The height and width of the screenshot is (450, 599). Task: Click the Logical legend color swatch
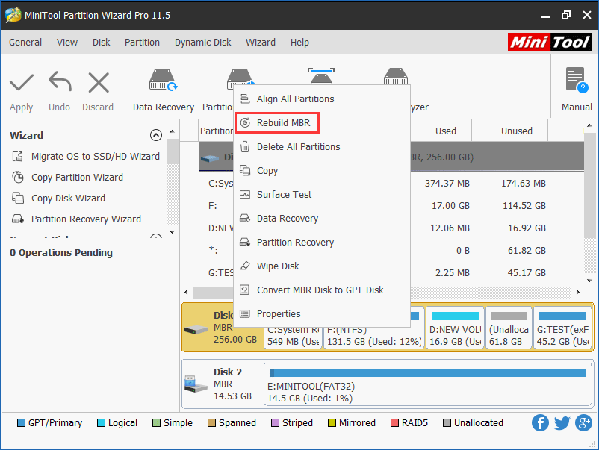coord(102,423)
